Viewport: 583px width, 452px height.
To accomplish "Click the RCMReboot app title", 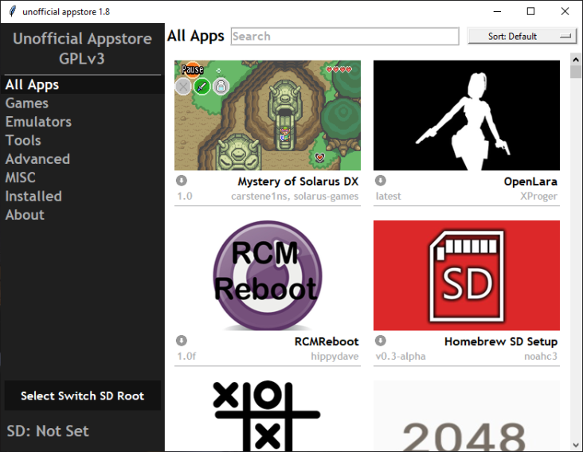I will point(327,341).
